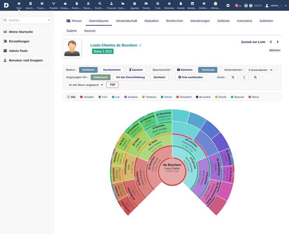Click the fit-to-view zoom reset button
Screen dimensions: 289x234
(x=244, y=77)
